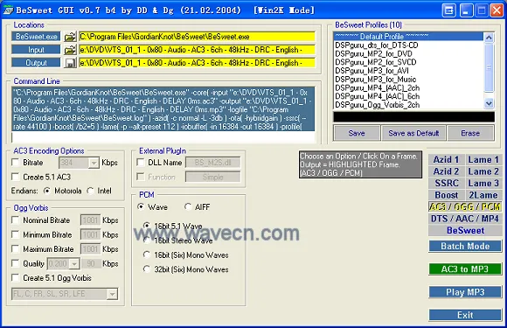
Task: Open the AC3 bitrate 384 dropdown
Action: coord(94,163)
